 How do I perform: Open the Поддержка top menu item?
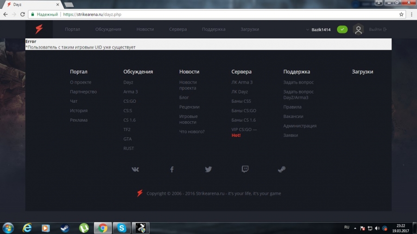click(214, 29)
